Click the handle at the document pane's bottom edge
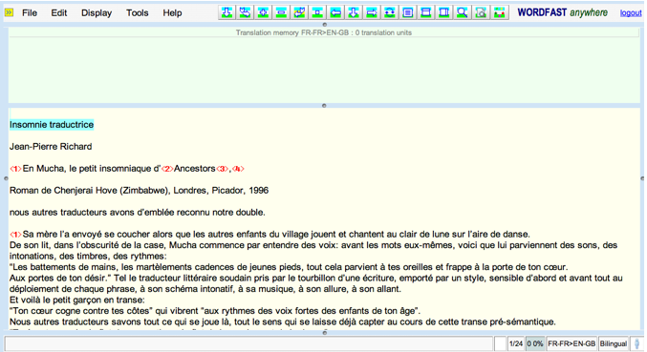Viewport: 647px width, 352px height. tap(324, 332)
